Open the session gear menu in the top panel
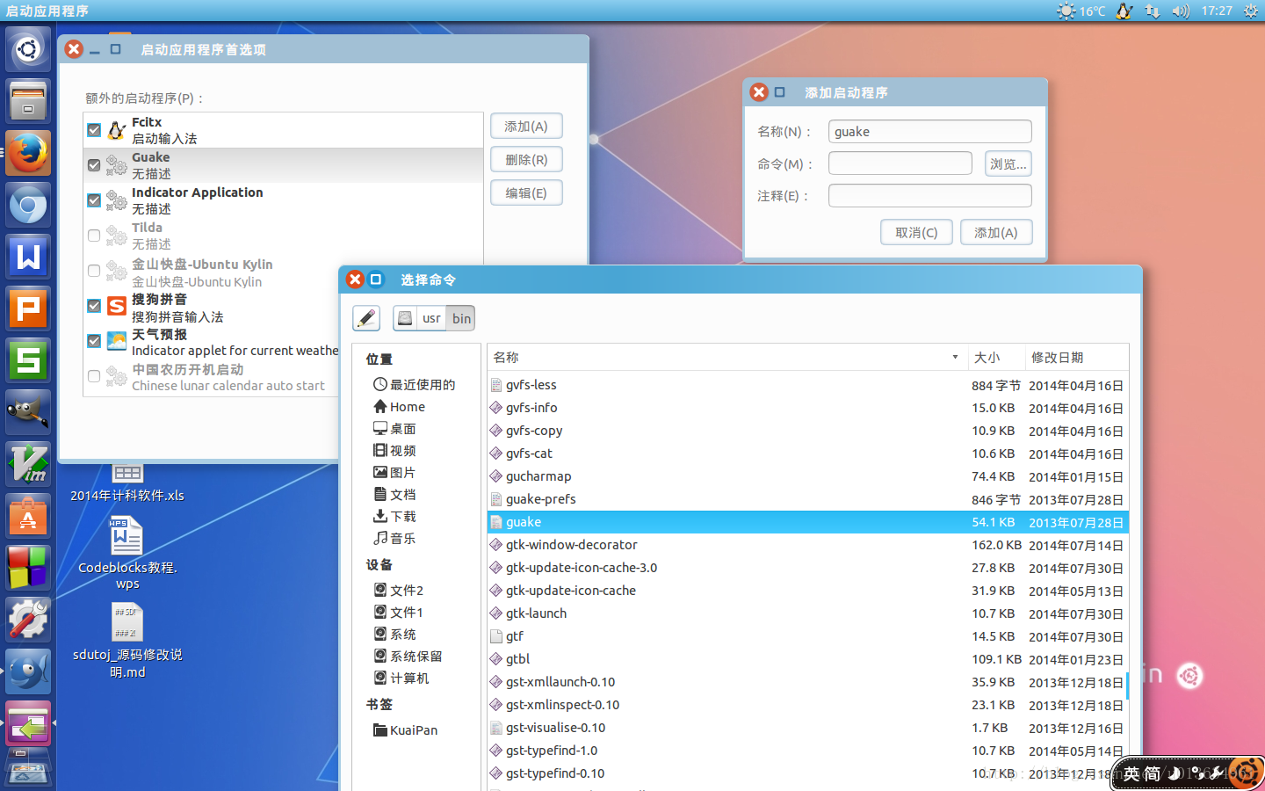Screen dimensions: 1265x791 pos(1251,11)
